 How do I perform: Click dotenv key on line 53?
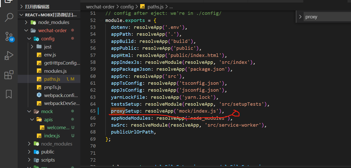pos(119,27)
